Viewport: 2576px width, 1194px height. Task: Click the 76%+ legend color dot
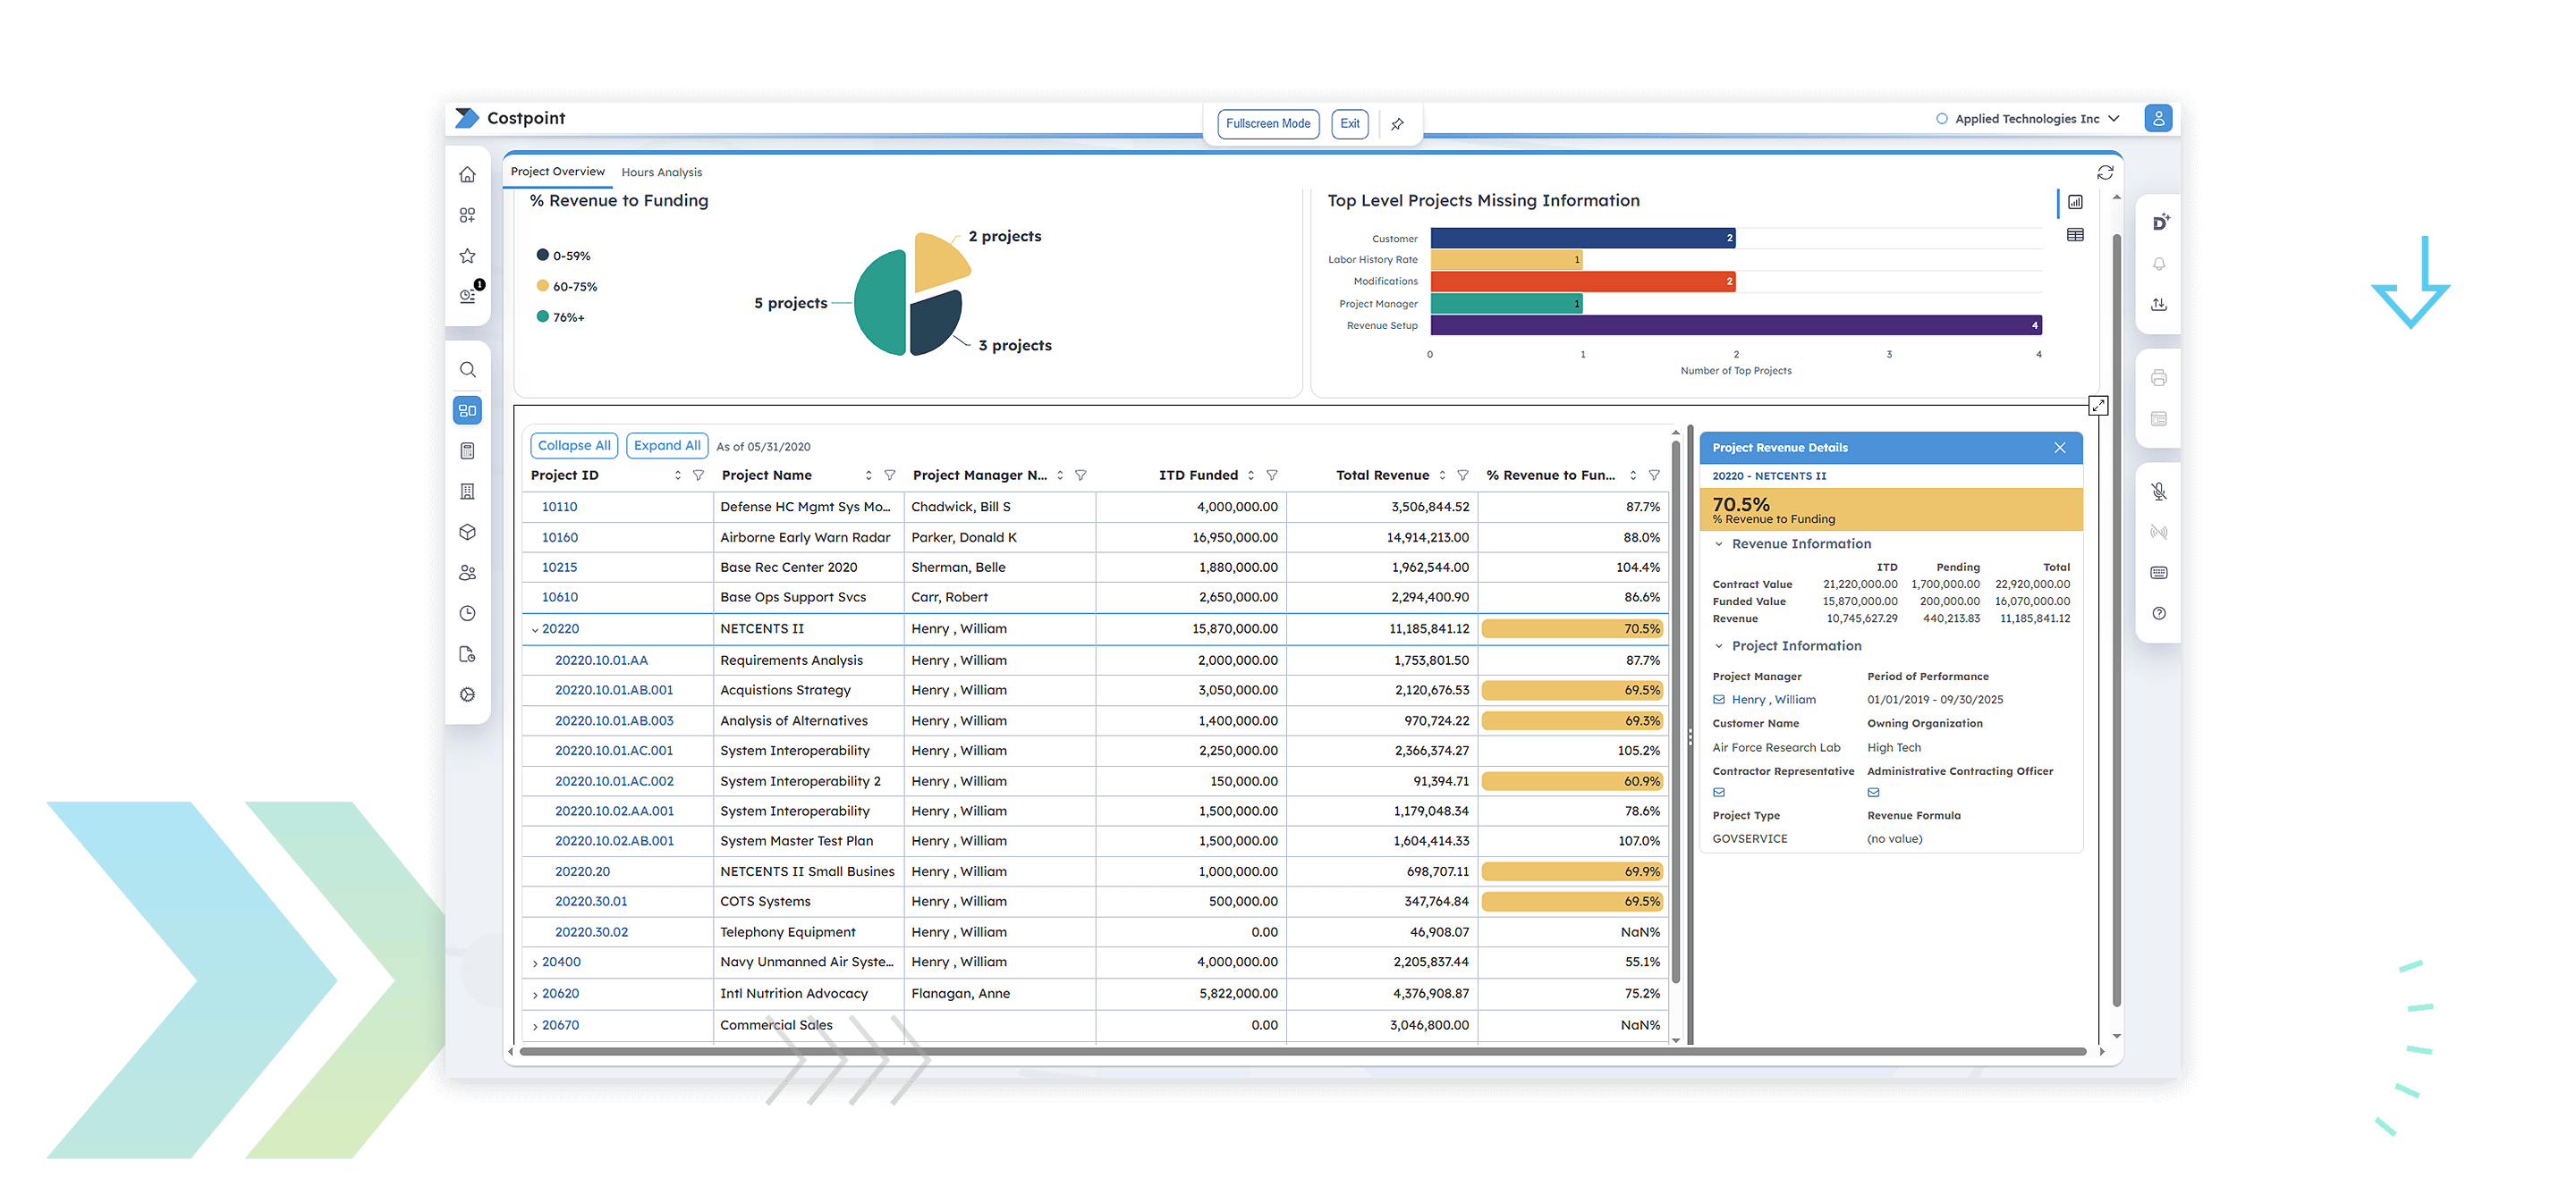542,315
